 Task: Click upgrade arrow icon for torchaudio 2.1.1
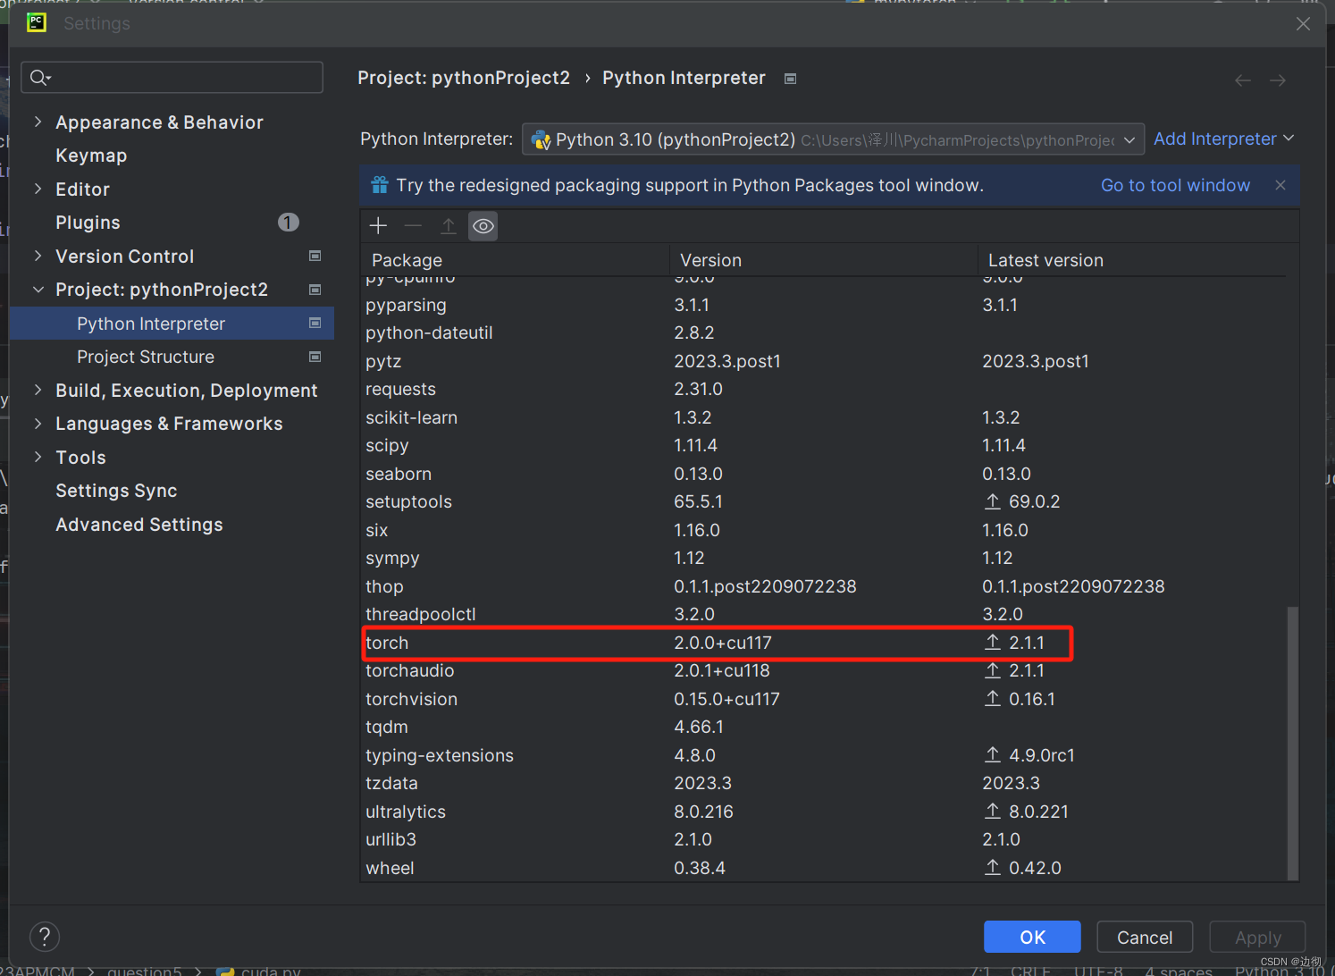click(x=993, y=670)
